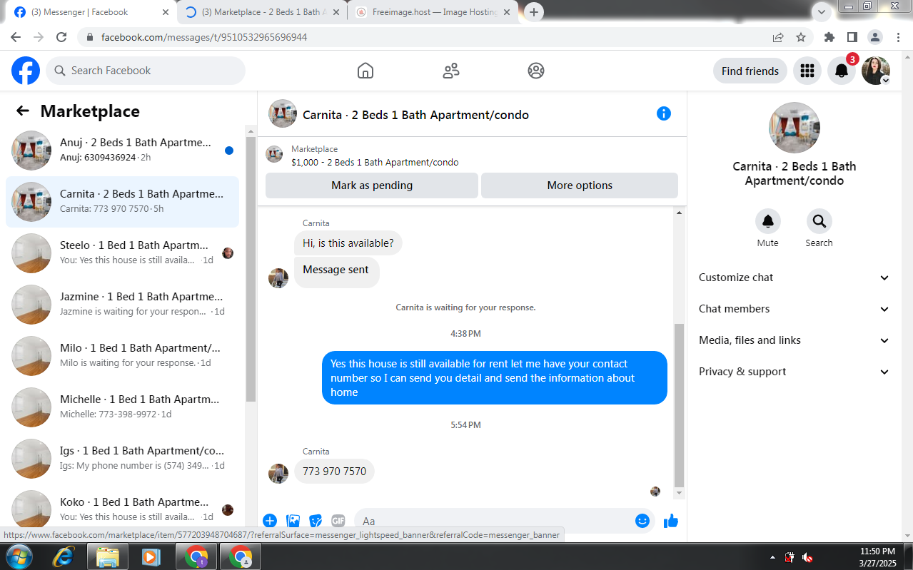Click the 773 970 7570 message bubble

pyautogui.click(x=334, y=471)
